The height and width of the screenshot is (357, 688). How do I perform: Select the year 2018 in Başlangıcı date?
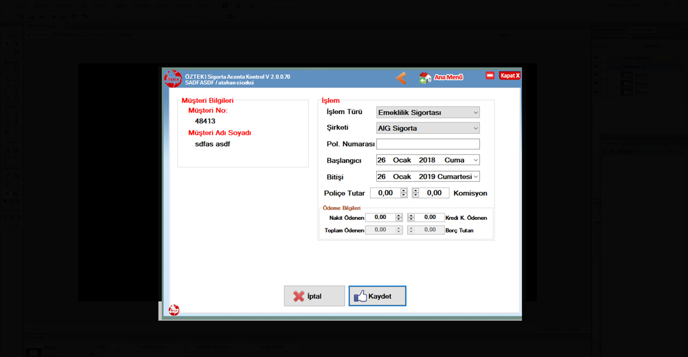427,160
